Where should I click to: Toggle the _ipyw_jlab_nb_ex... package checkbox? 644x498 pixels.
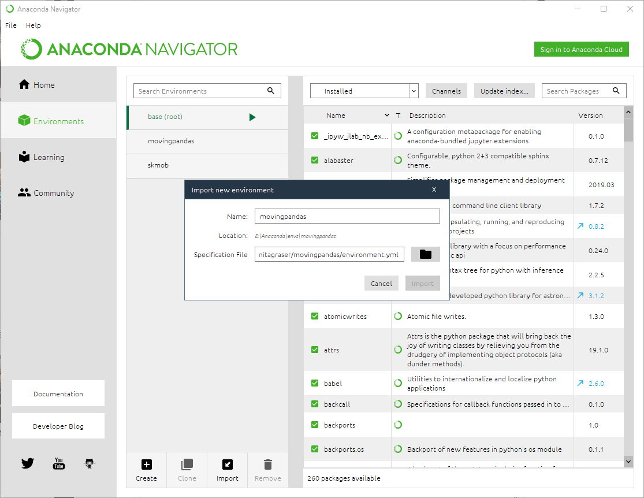[x=315, y=136]
